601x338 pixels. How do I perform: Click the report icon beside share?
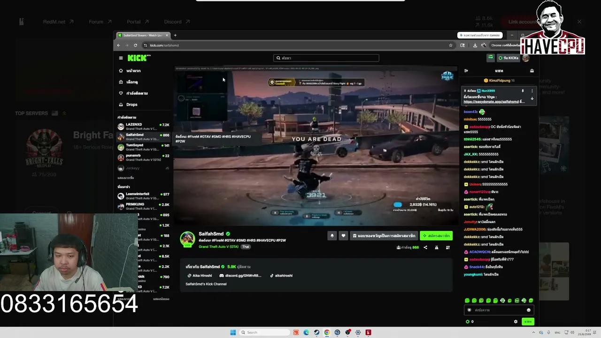click(x=437, y=247)
